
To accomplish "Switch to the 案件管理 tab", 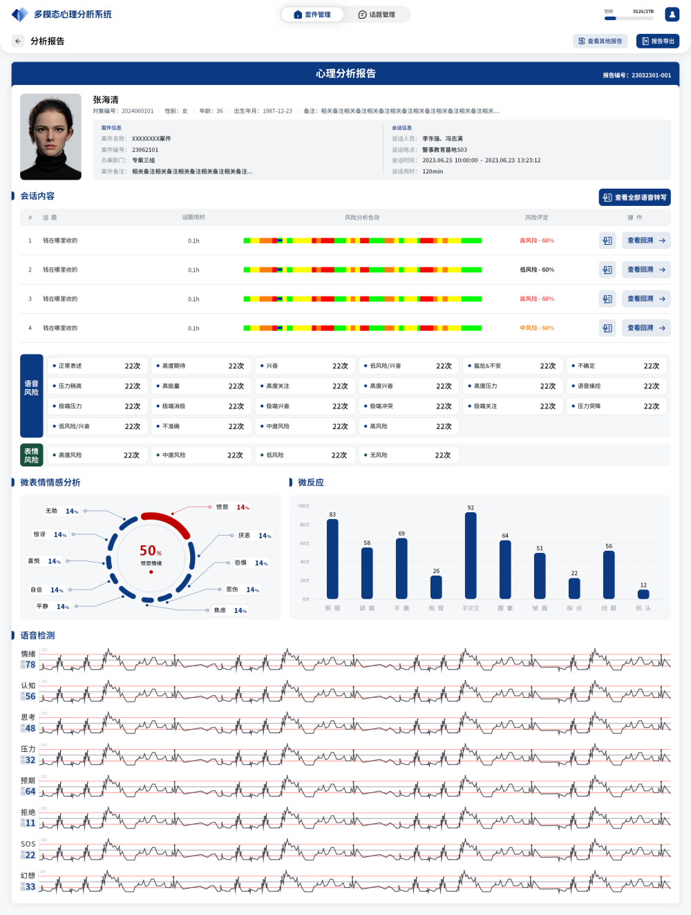I will coord(312,15).
